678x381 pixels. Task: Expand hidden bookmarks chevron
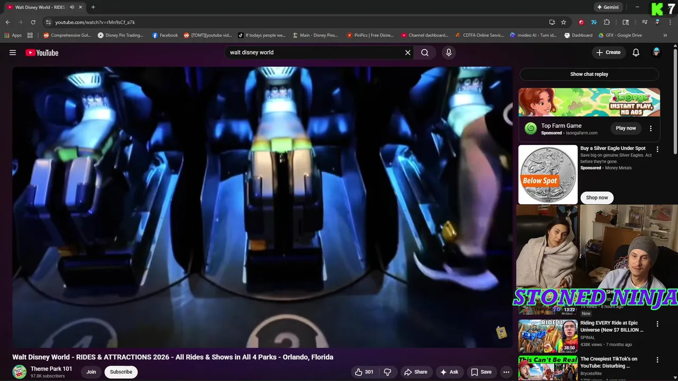[665, 35]
